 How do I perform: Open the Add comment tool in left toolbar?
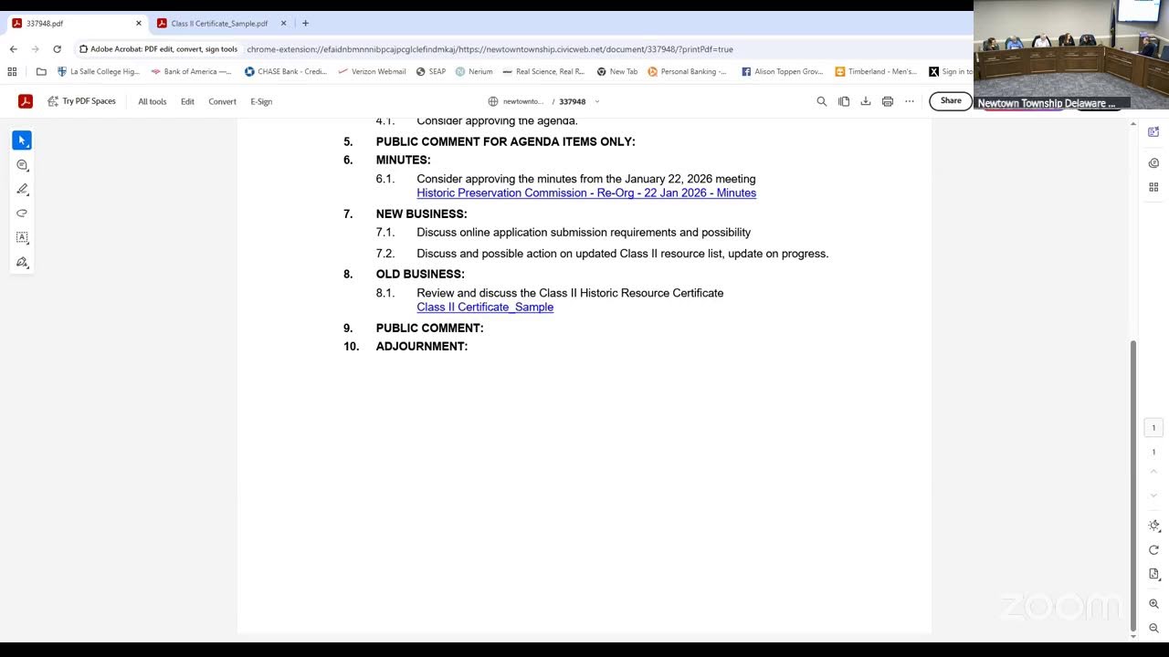point(22,165)
